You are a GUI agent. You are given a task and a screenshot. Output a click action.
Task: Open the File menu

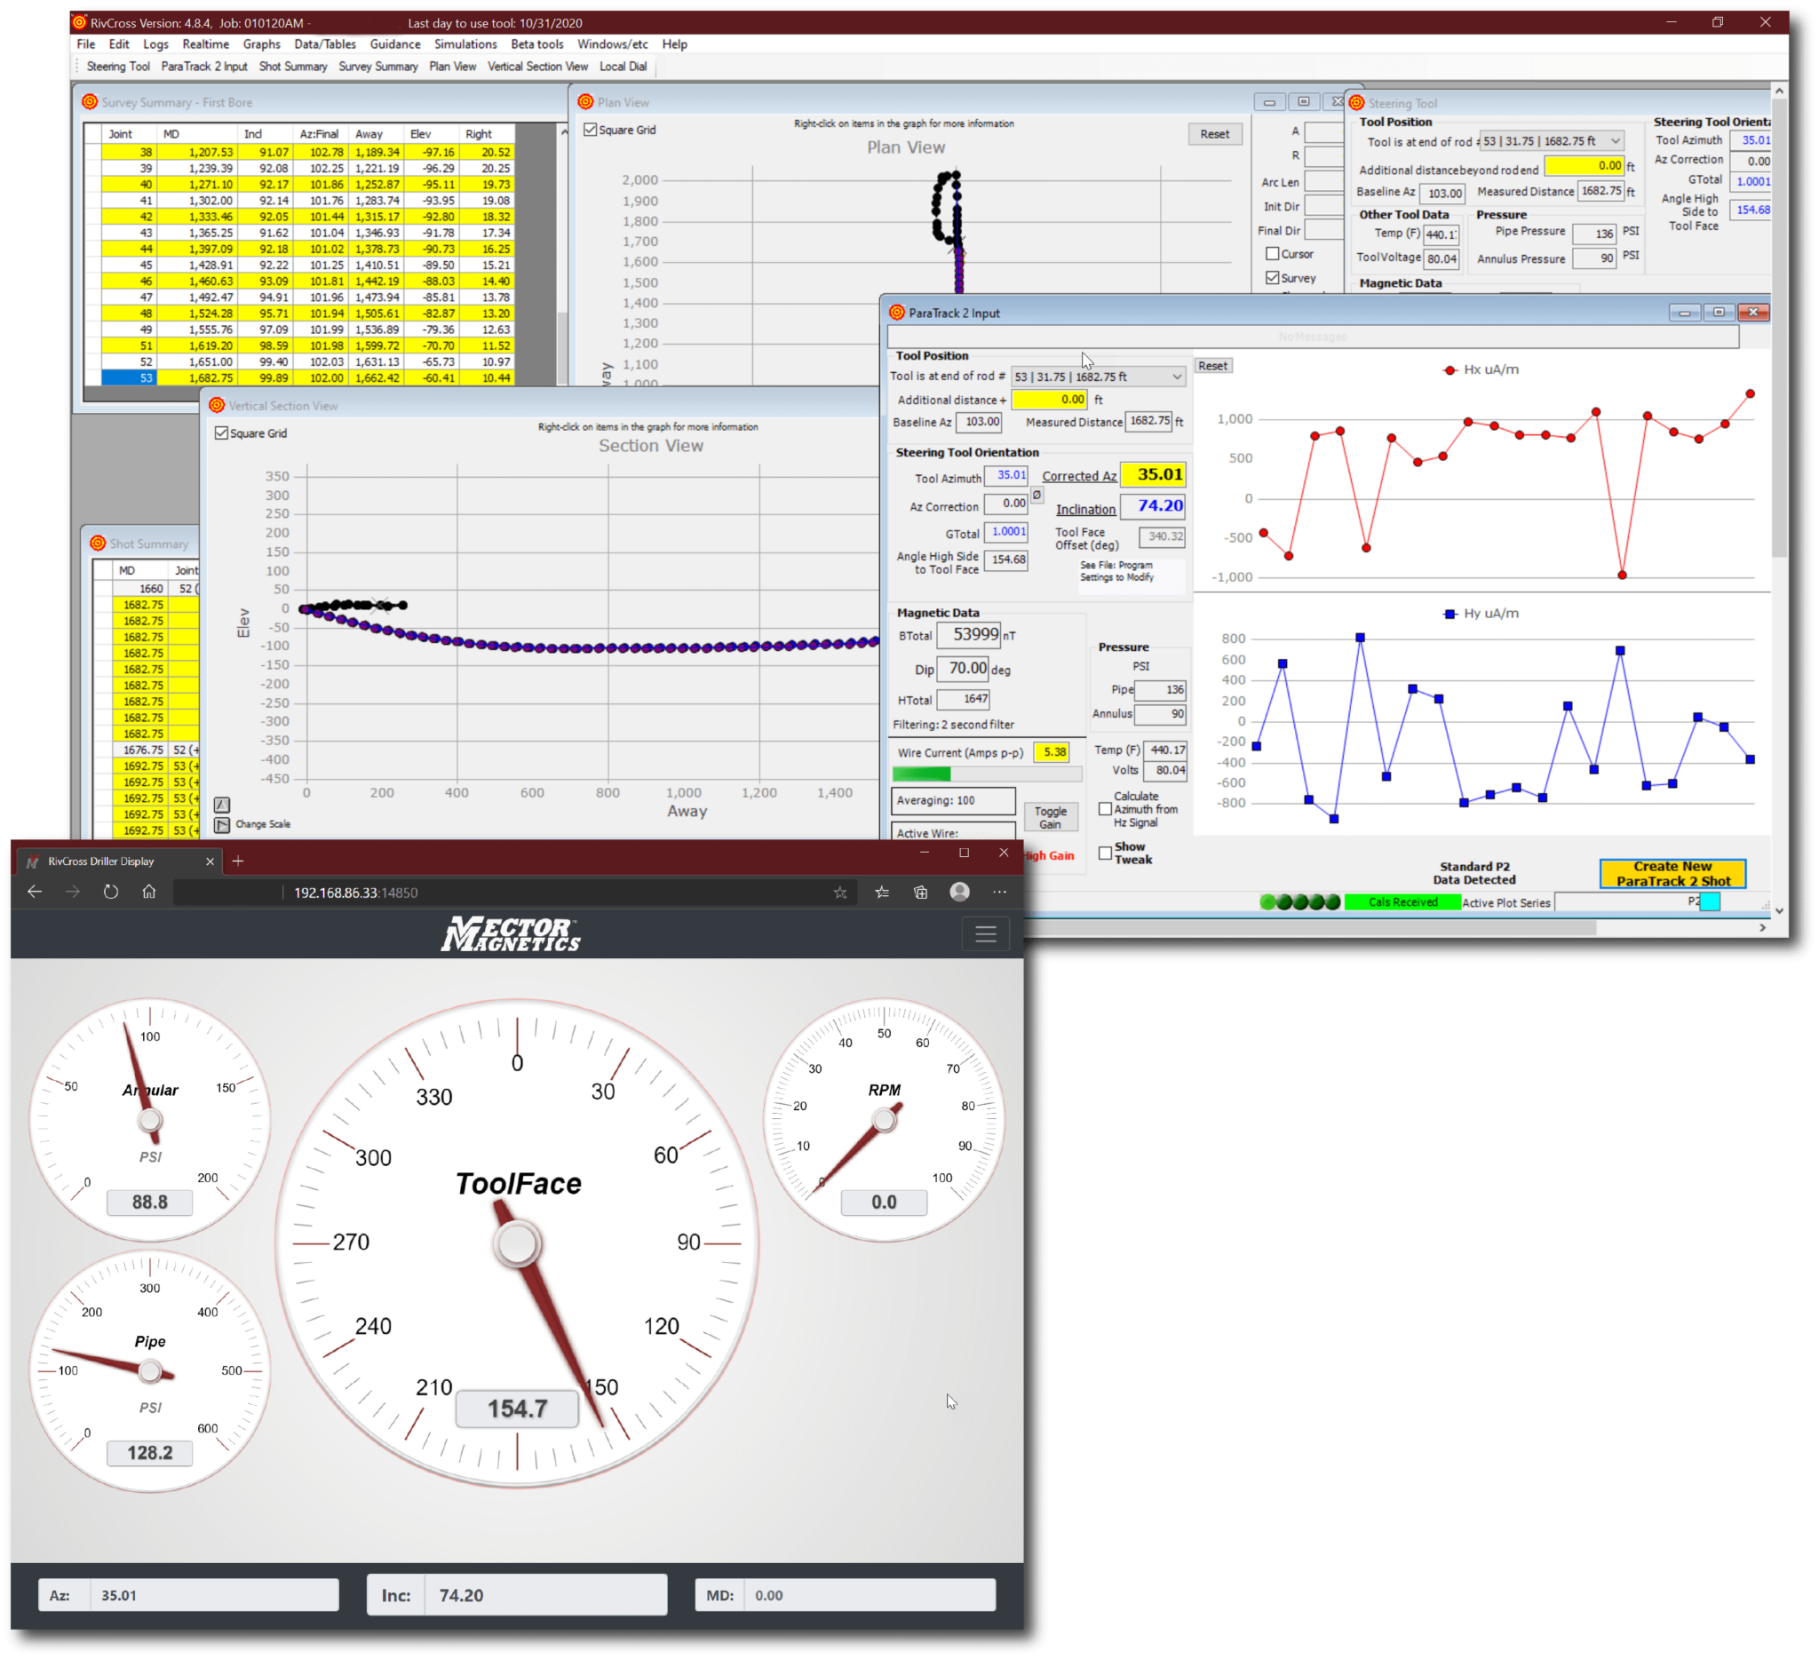[x=86, y=44]
